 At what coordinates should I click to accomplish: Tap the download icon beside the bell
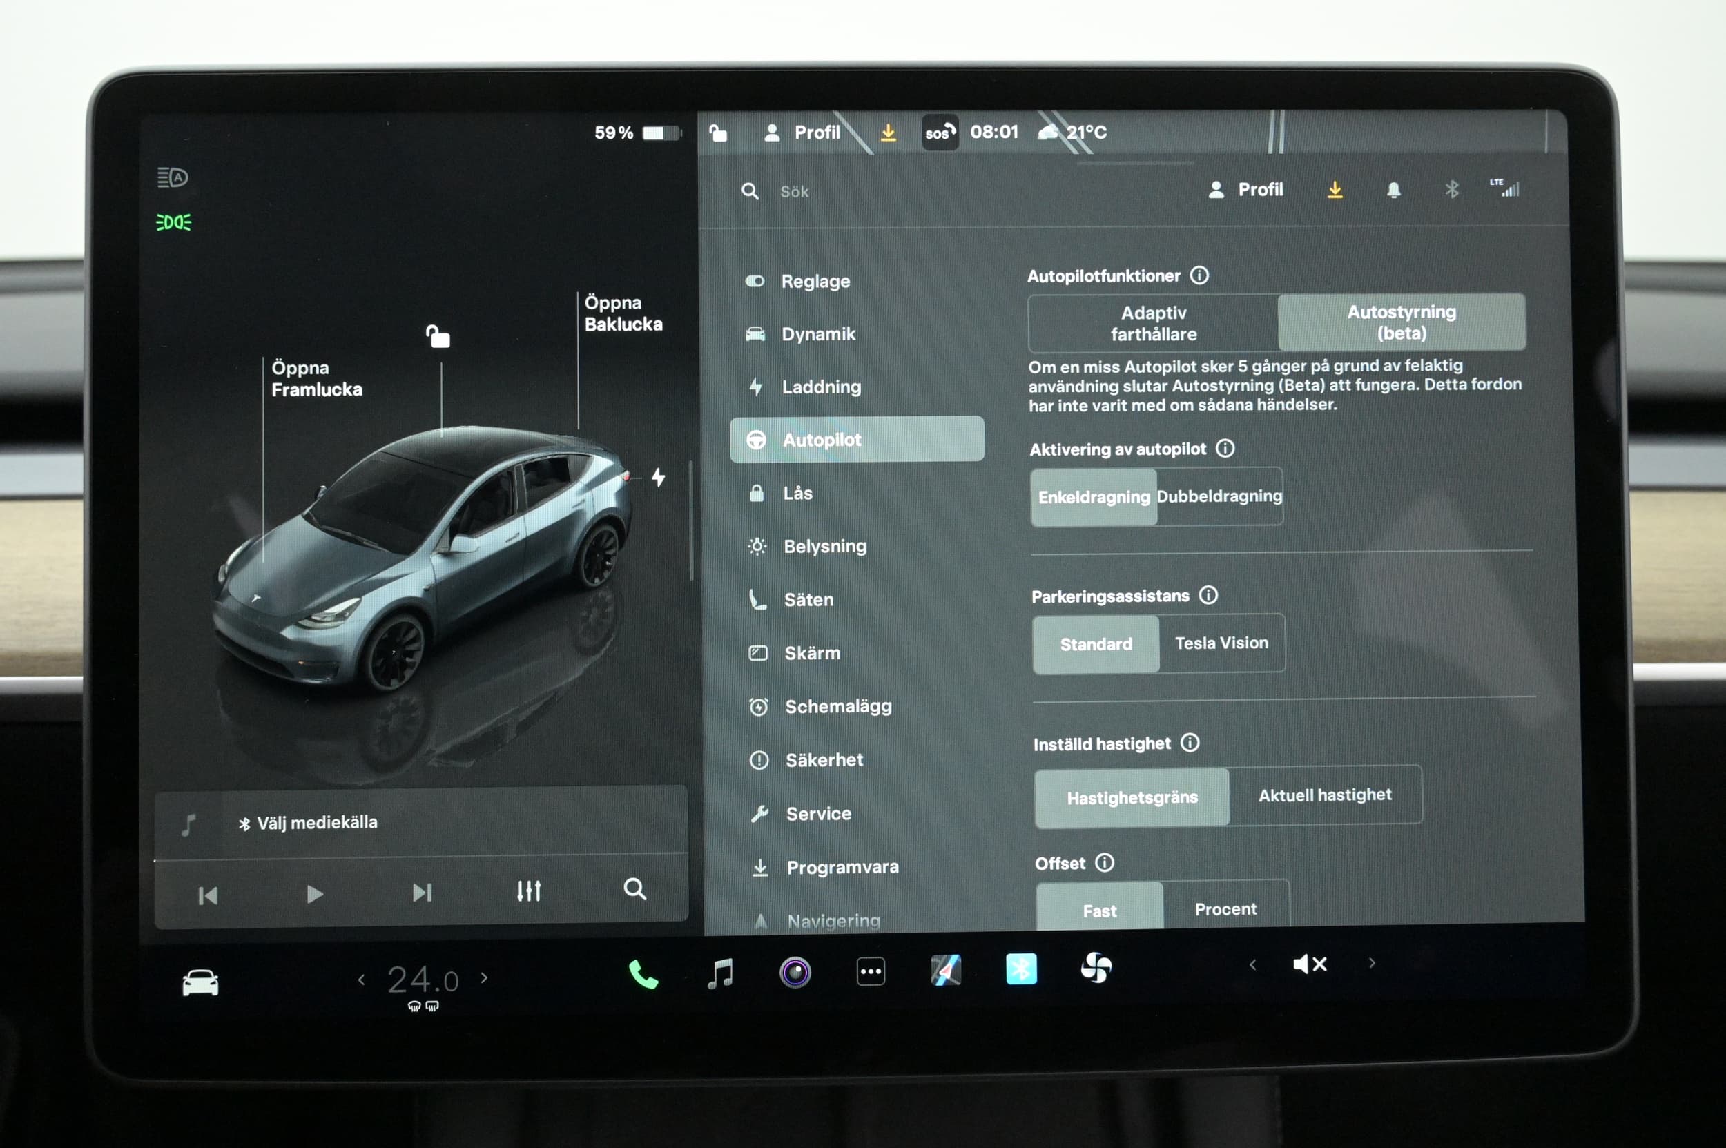tap(1335, 190)
